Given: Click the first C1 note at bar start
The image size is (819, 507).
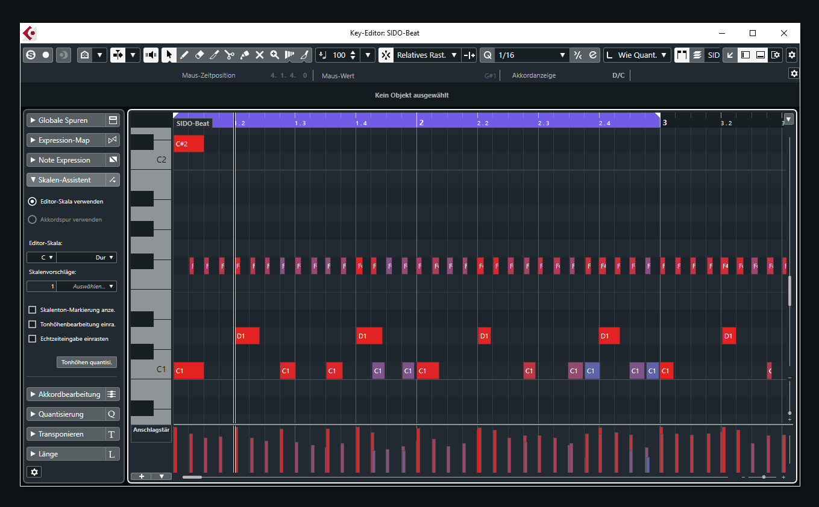Looking at the screenshot, I should (188, 371).
